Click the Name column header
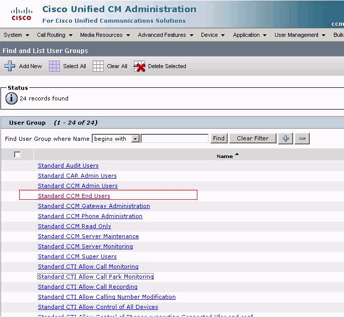Image resolution: width=344 pixels, height=318 pixels. (225, 156)
